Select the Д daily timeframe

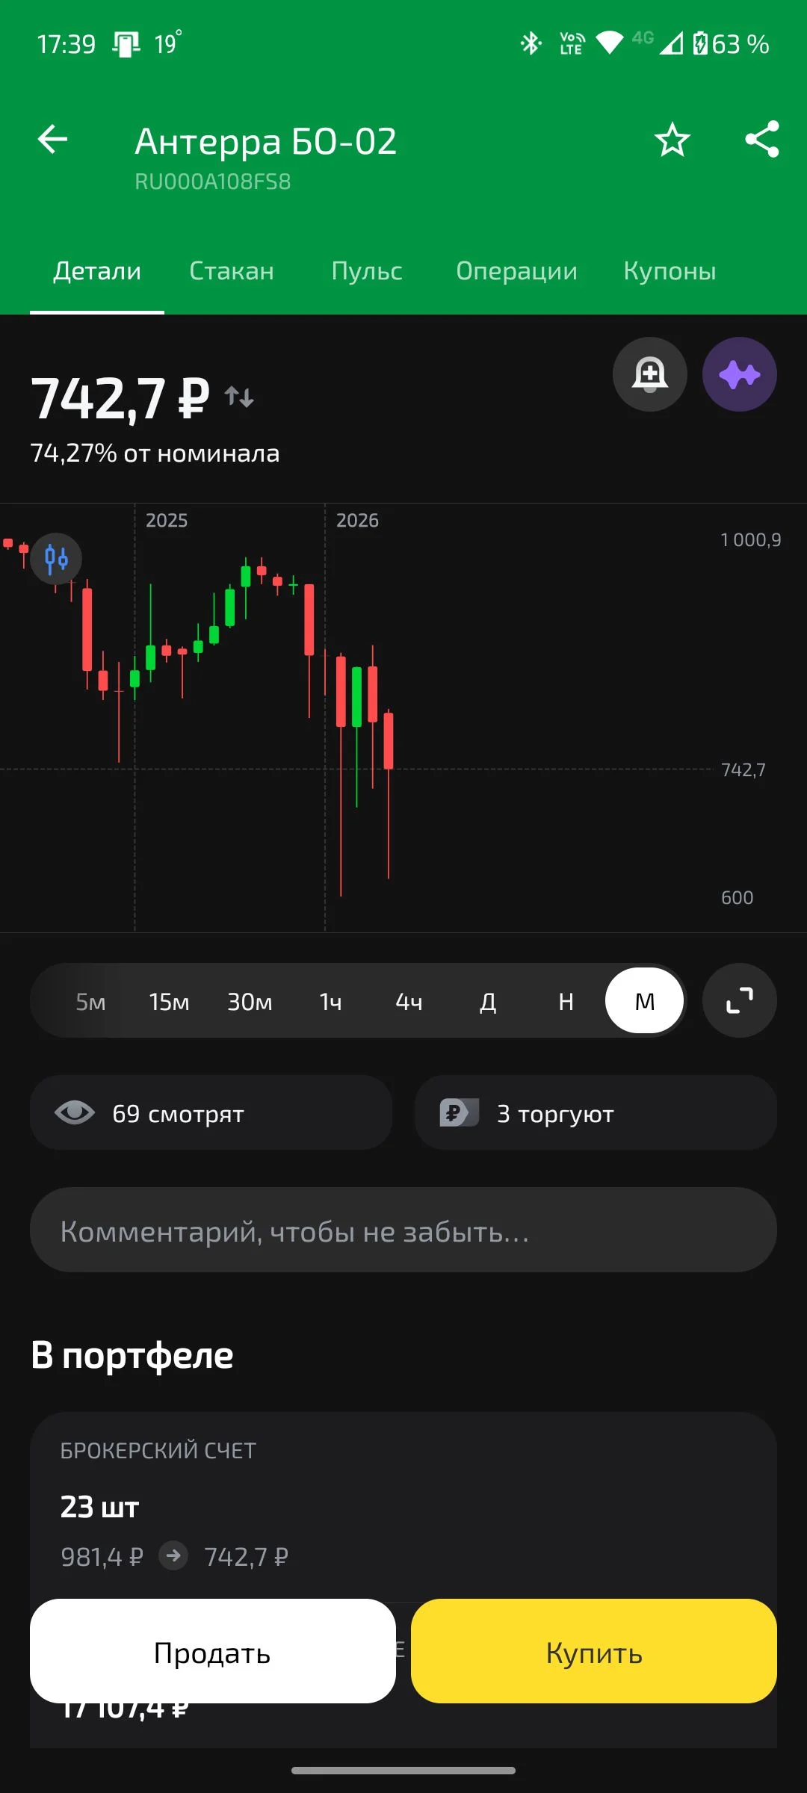click(x=488, y=1001)
